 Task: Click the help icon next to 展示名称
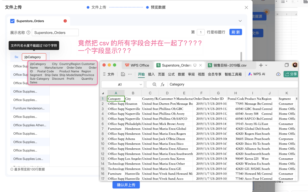[29, 33]
